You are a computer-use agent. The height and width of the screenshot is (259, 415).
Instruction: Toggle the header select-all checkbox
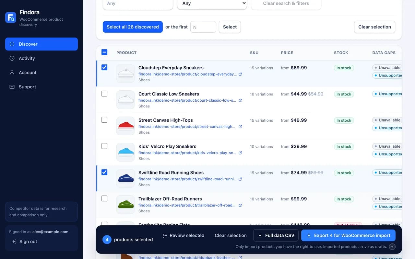pyautogui.click(x=104, y=52)
